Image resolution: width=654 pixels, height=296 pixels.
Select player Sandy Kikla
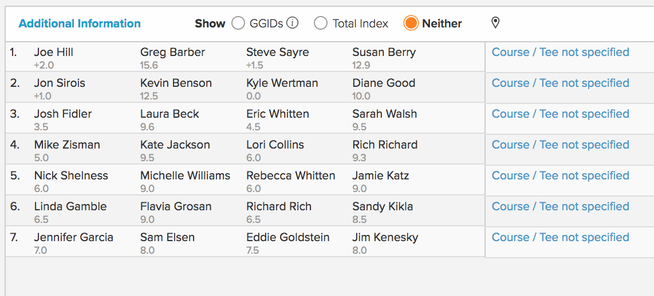pyautogui.click(x=383, y=206)
